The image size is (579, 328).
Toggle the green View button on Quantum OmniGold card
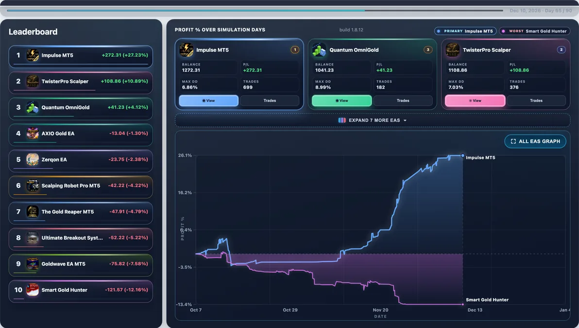coord(342,101)
